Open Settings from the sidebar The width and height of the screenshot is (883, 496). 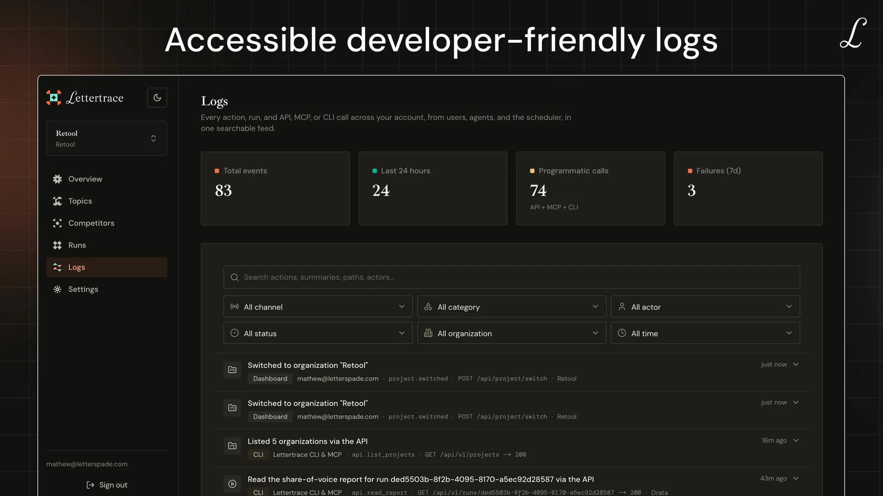107,289
